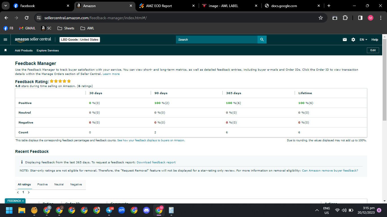
Task: Open the Chrome extensions puzzle icon
Action: click(x=345, y=18)
